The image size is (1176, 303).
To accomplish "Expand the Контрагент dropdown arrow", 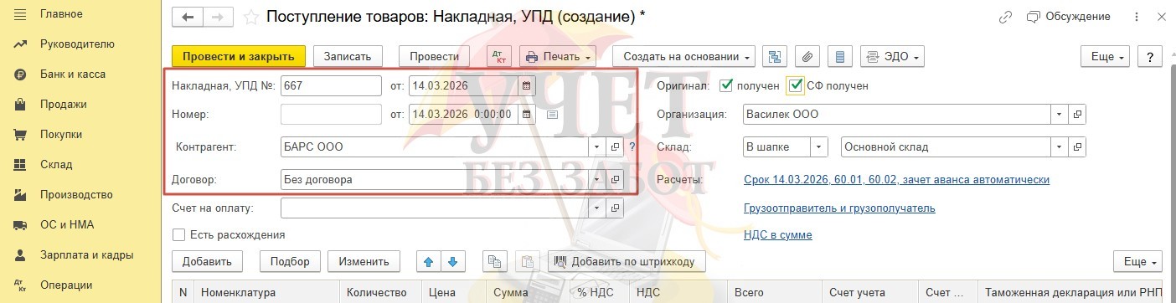I will [x=597, y=146].
